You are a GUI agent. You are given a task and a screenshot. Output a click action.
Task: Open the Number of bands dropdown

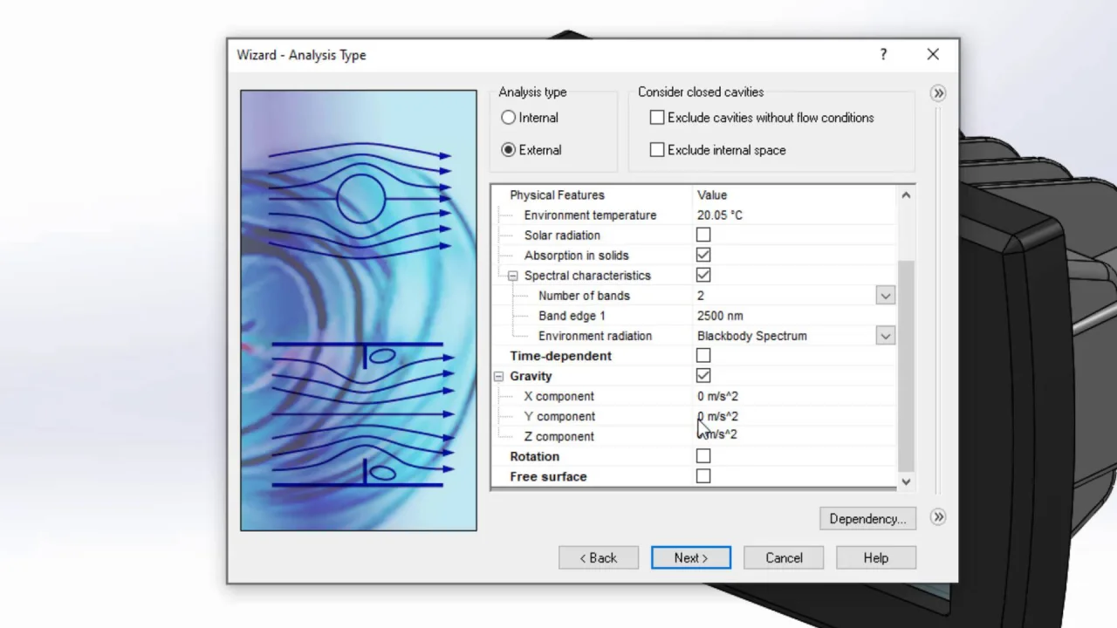[885, 296]
